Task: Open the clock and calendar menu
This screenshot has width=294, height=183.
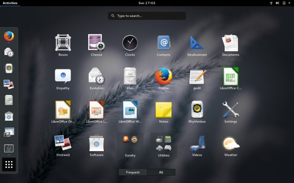Action: pos(147,3)
